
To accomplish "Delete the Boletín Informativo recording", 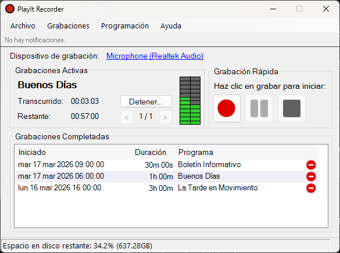I will tap(311, 165).
